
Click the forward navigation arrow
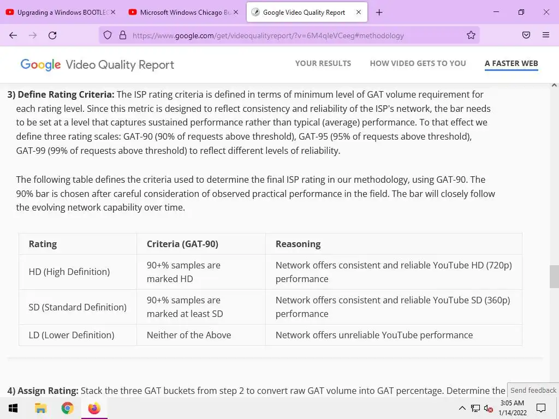coord(33,35)
